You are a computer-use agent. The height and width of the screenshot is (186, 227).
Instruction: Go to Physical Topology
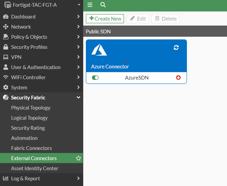(x=31, y=108)
